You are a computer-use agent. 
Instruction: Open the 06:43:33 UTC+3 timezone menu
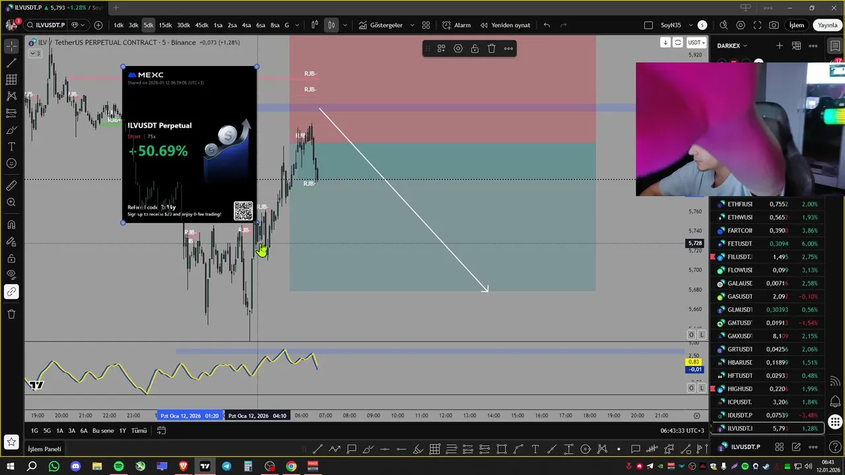[x=683, y=431]
